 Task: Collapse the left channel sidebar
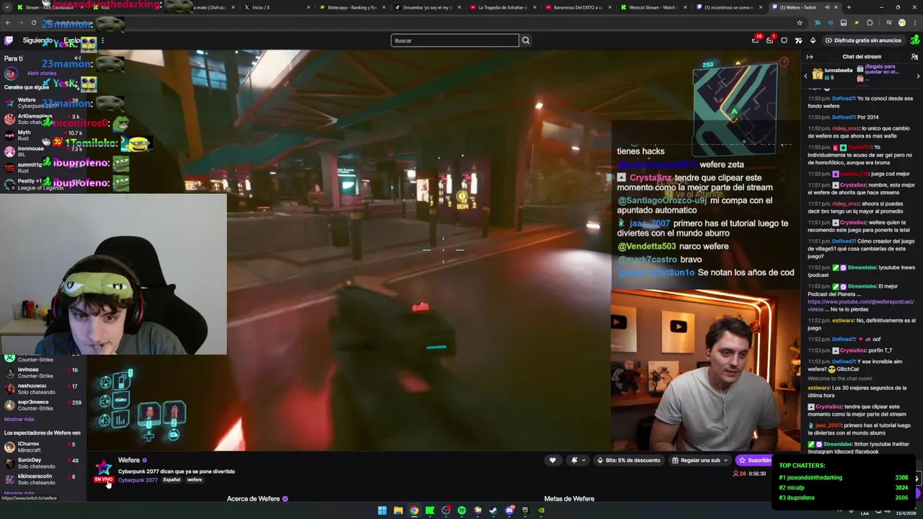[77, 58]
